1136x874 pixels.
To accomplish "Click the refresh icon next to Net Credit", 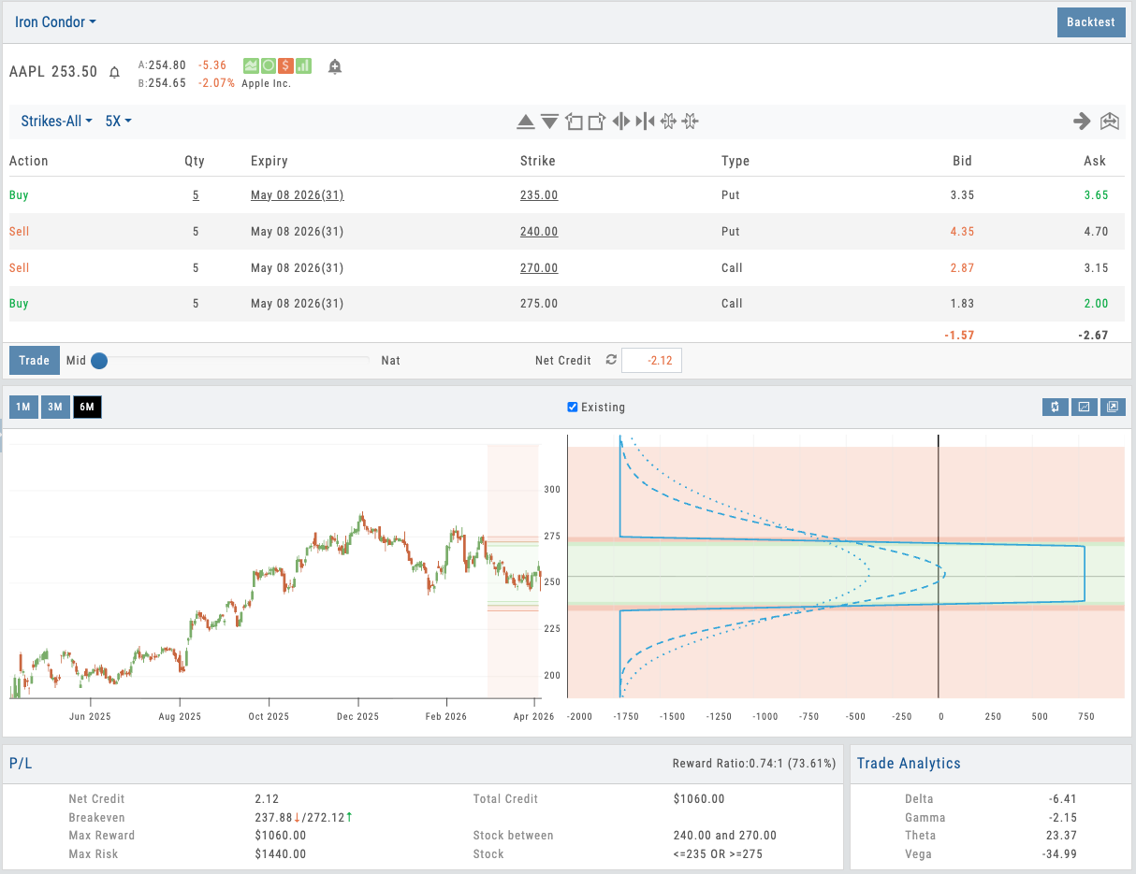I will point(611,360).
